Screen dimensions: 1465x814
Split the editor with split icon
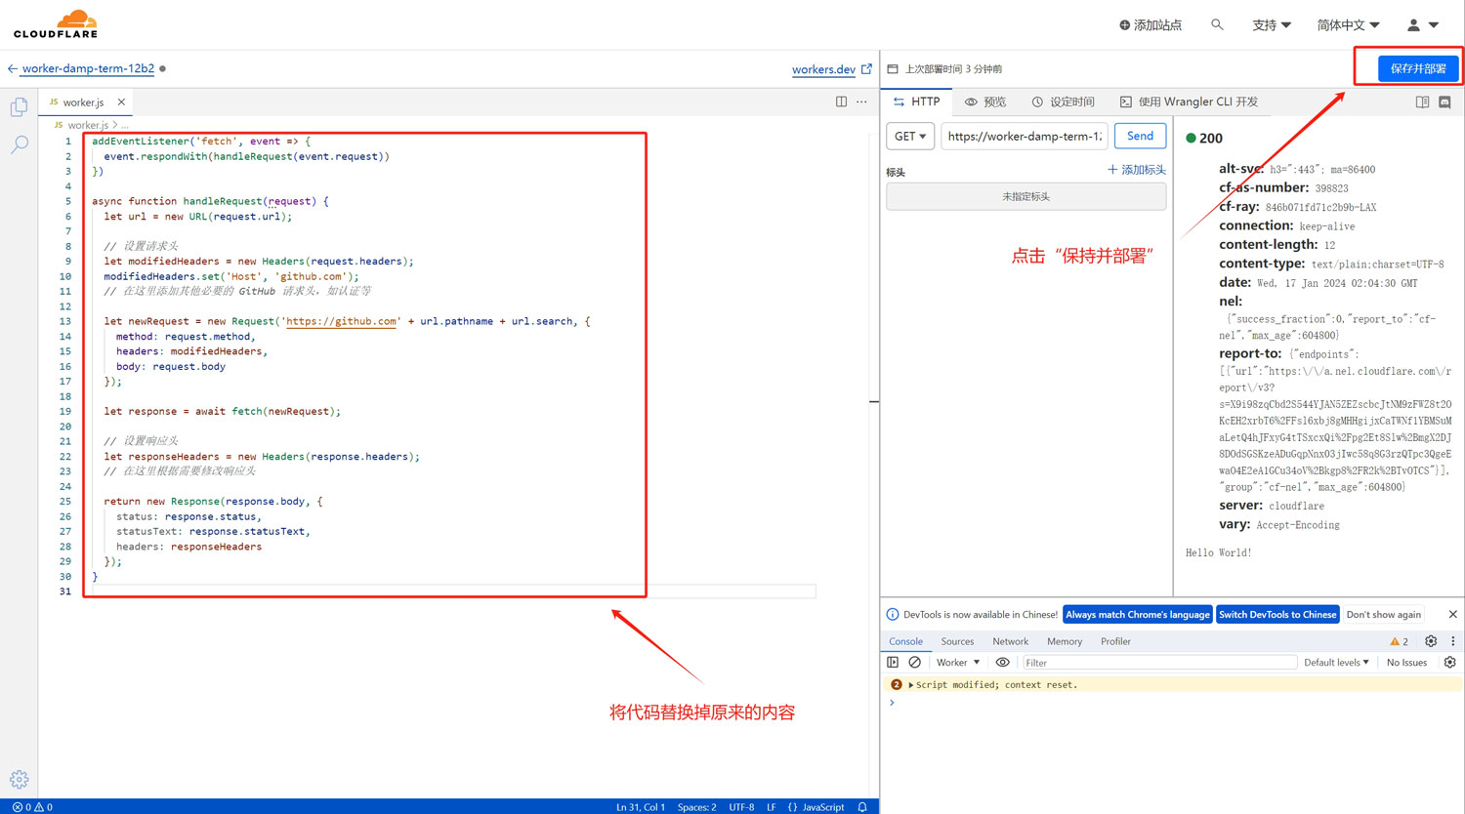[x=841, y=102]
